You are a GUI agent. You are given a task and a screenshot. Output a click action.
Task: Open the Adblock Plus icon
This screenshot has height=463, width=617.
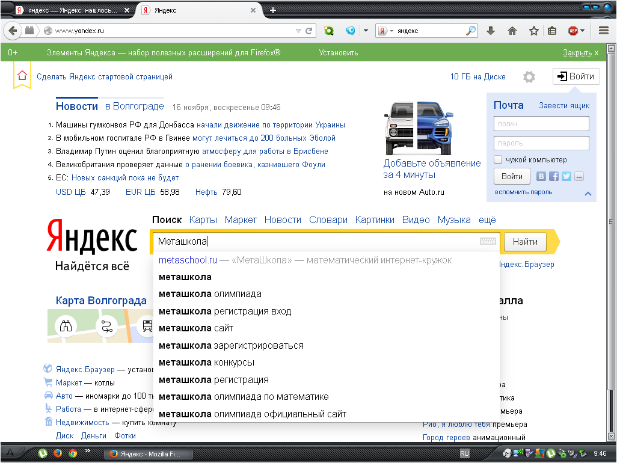[x=573, y=31]
